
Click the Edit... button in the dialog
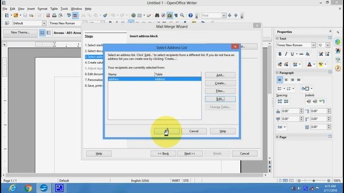point(220,99)
